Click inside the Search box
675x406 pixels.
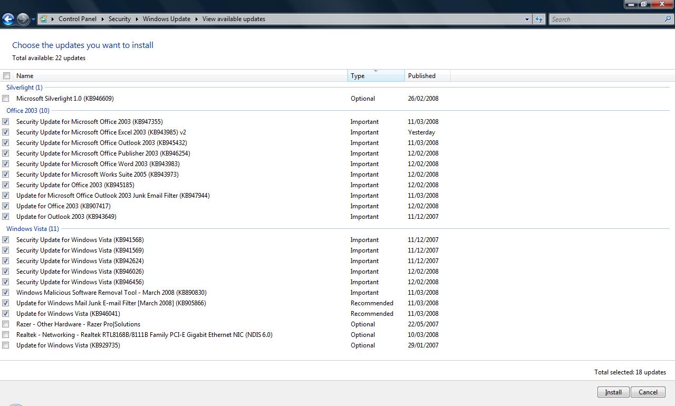[606, 19]
